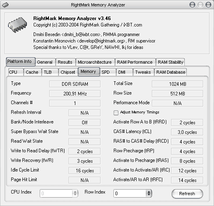The image size is (214, 206).
Task: Click the tRAS value 8 cycles
Action: (x=187, y=161)
